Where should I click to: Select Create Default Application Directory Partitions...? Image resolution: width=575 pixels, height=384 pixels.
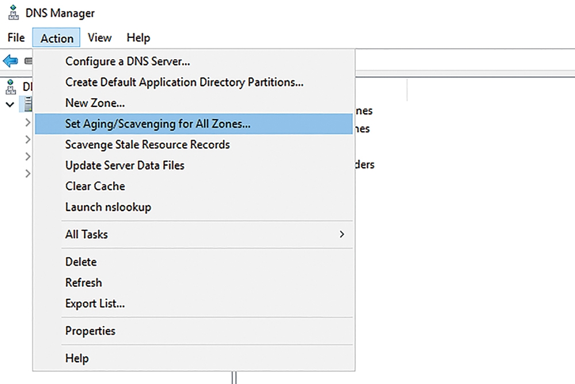194,82
